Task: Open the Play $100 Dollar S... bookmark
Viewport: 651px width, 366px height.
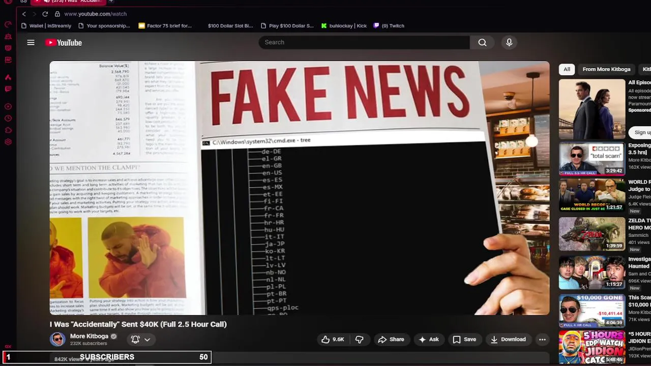Action: [x=287, y=26]
